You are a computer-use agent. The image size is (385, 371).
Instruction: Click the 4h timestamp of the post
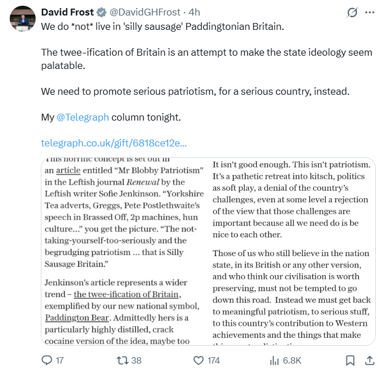coord(194,12)
